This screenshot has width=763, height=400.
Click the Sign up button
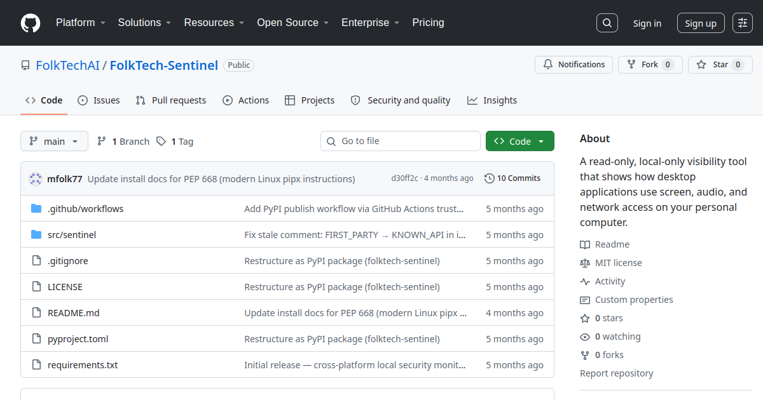coord(701,23)
